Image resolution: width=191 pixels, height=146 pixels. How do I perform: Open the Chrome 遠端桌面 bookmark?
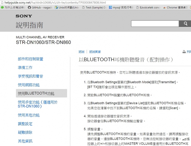click(x=175, y=7)
